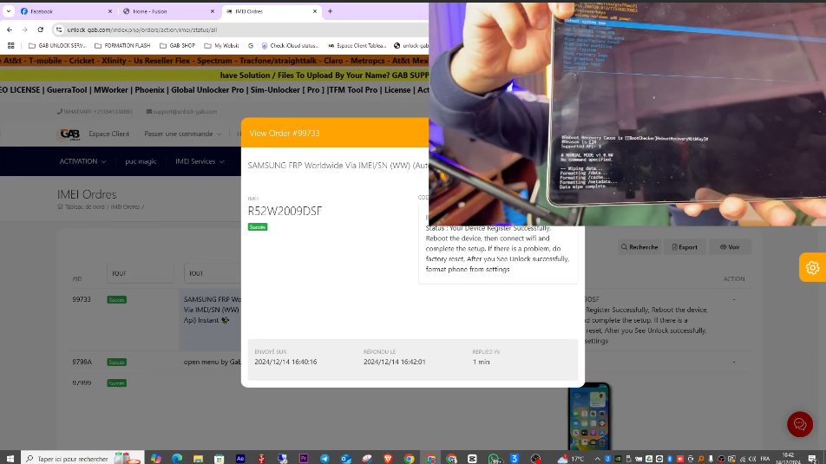The width and height of the screenshot is (826, 464).
Task: Expand Passer une commande dropdown
Action: tap(182, 134)
